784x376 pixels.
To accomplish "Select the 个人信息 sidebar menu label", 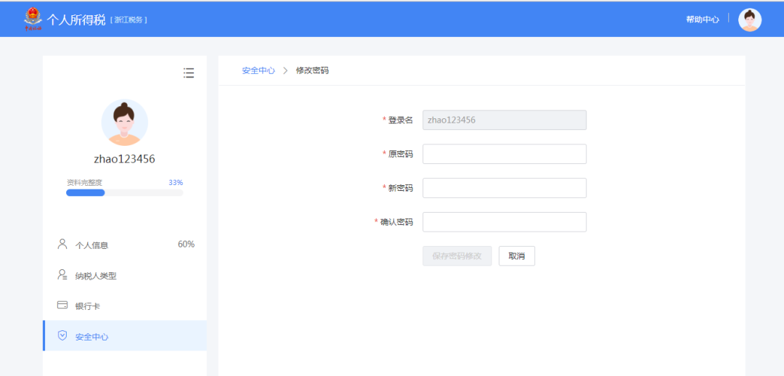I will [91, 245].
